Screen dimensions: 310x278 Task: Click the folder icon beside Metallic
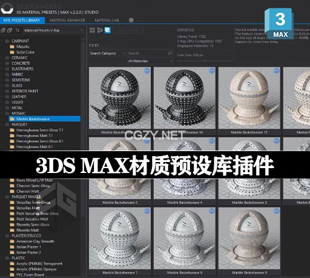(12, 47)
